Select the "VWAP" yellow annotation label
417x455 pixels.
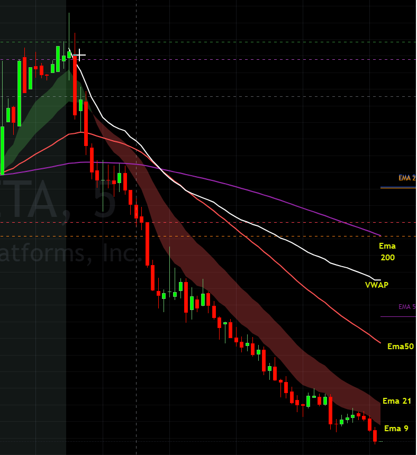tap(376, 285)
